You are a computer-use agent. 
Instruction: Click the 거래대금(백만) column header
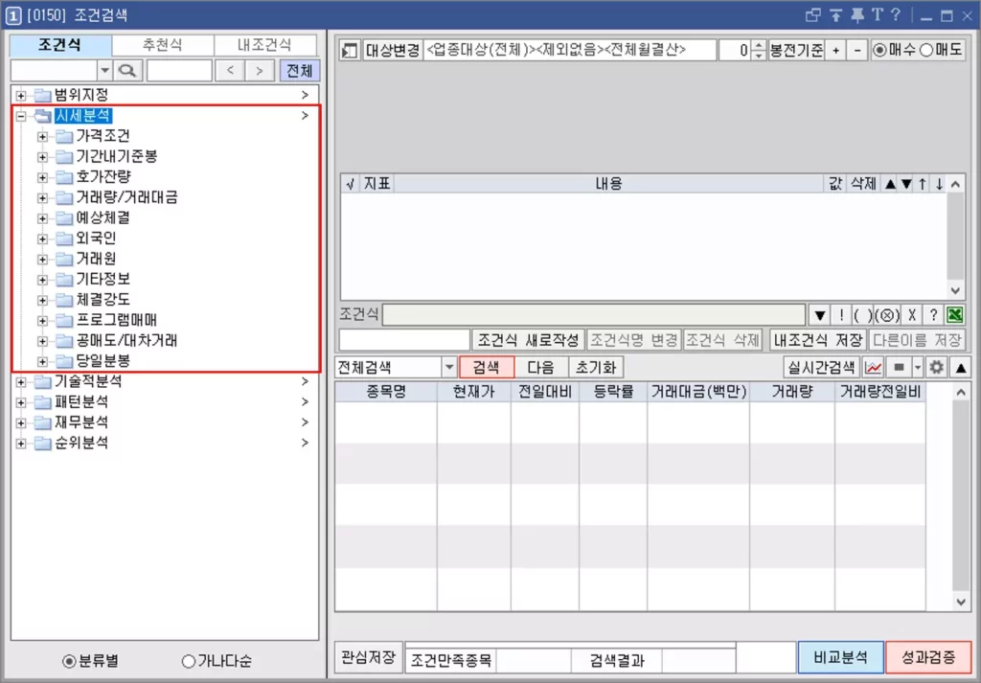point(698,392)
